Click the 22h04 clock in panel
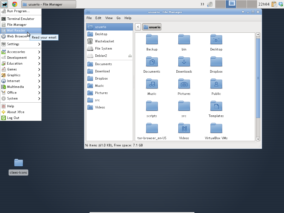Image resolution: width=284 pixels, height=213 pixels. (x=264, y=4)
